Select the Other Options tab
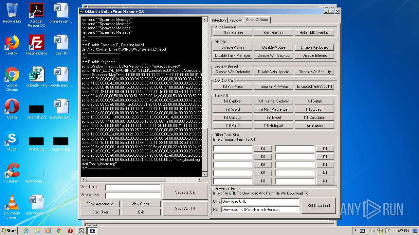 point(257,20)
